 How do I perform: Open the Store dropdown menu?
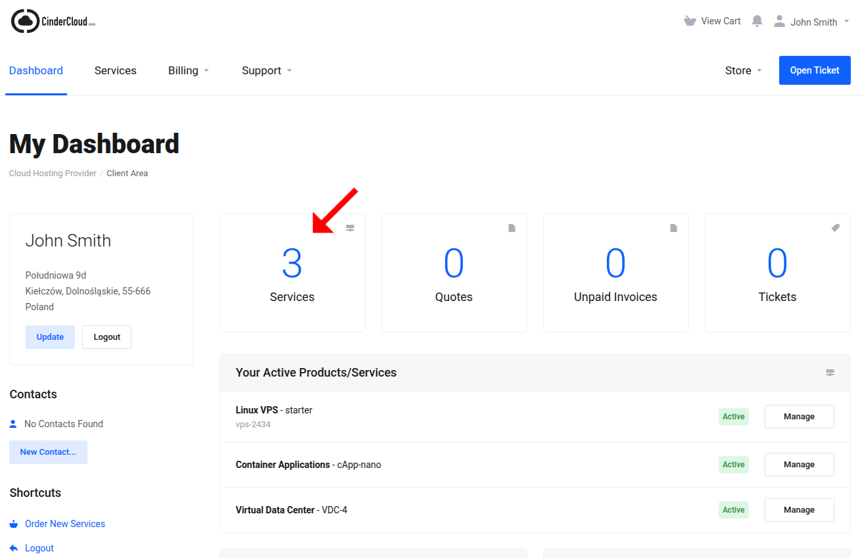tap(743, 70)
